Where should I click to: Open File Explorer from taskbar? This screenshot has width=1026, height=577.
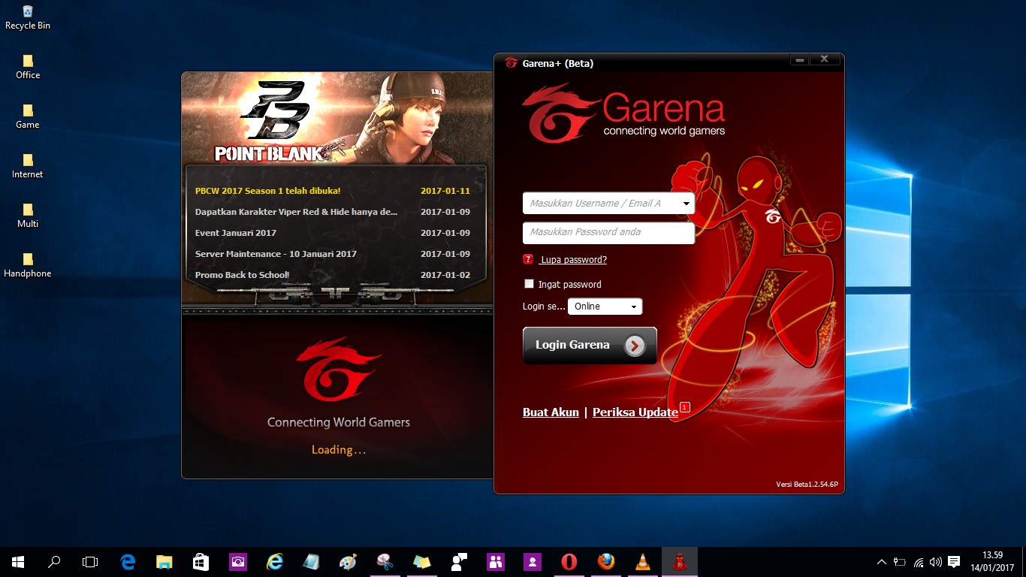tap(164, 561)
